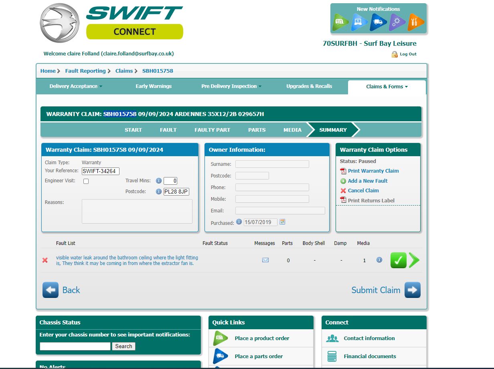
Task: Open the Upgrades & Recalls tab
Action: (309, 86)
